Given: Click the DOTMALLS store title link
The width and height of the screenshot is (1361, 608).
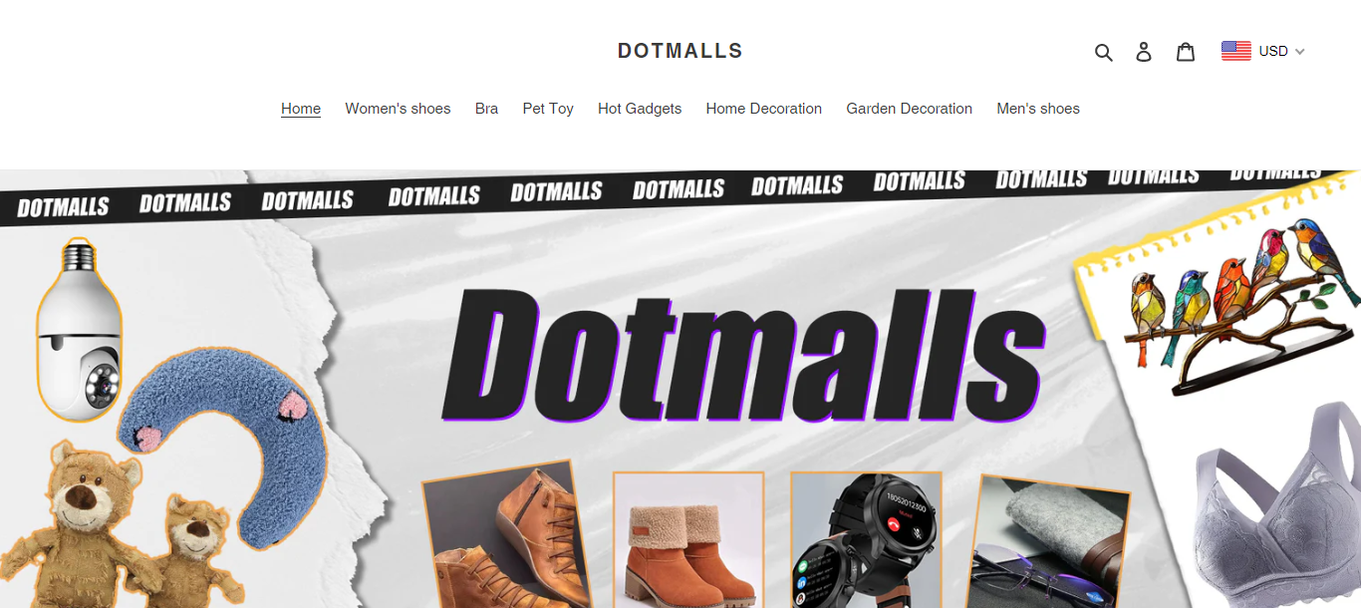Looking at the screenshot, I should tap(680, 51).
